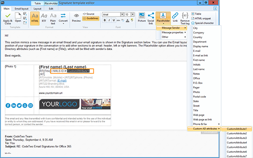
Task: Click the Placeholder ribbon button
Action: [x=163, y=18]
